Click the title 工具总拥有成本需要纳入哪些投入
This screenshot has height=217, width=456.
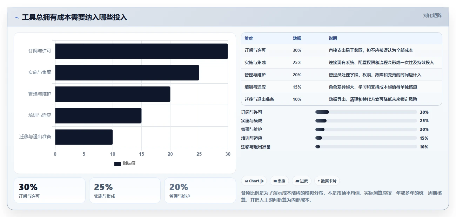pyautogui.click(x=74, y=17)
